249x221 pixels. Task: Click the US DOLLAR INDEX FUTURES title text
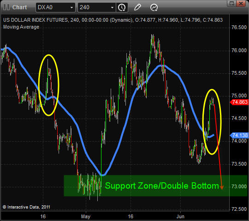pyautogui.click(x=36, y=20)
